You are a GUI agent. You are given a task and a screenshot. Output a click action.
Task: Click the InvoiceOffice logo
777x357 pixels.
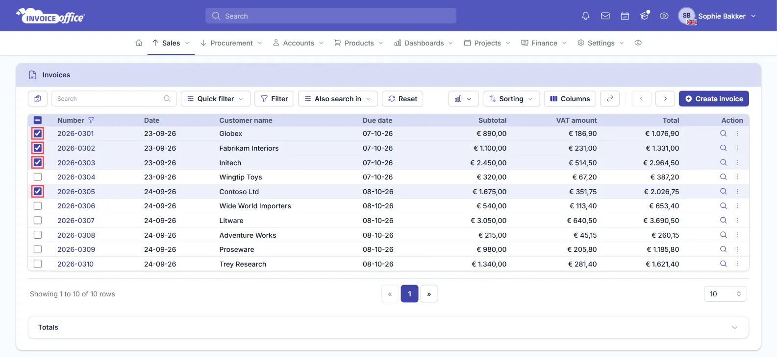50,16
